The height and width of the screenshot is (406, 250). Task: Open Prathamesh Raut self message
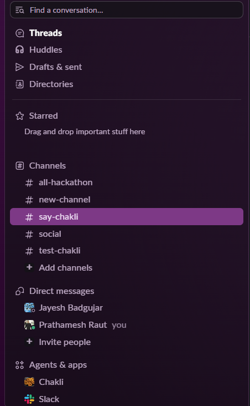pyautogui.click(x=127, y=325)
